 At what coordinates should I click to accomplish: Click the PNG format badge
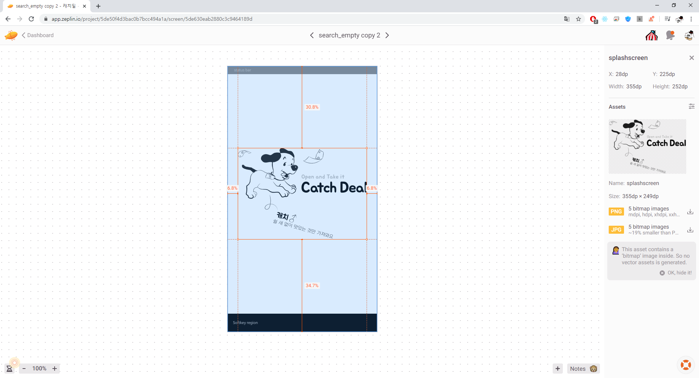click(616, 212)
